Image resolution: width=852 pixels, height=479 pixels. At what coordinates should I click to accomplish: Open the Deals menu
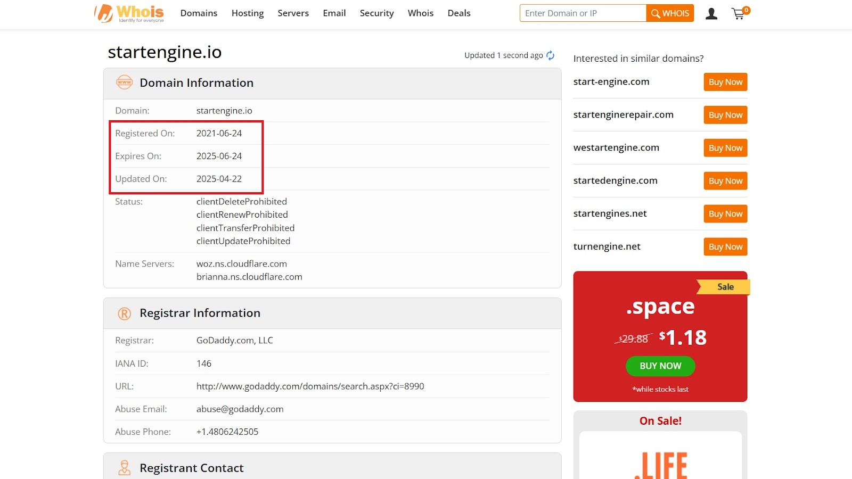point(459,13)
